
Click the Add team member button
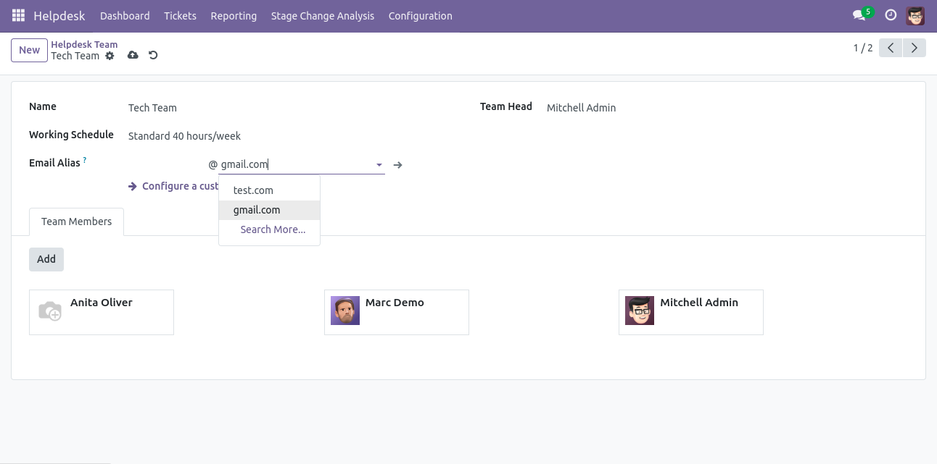click(46, 259)
